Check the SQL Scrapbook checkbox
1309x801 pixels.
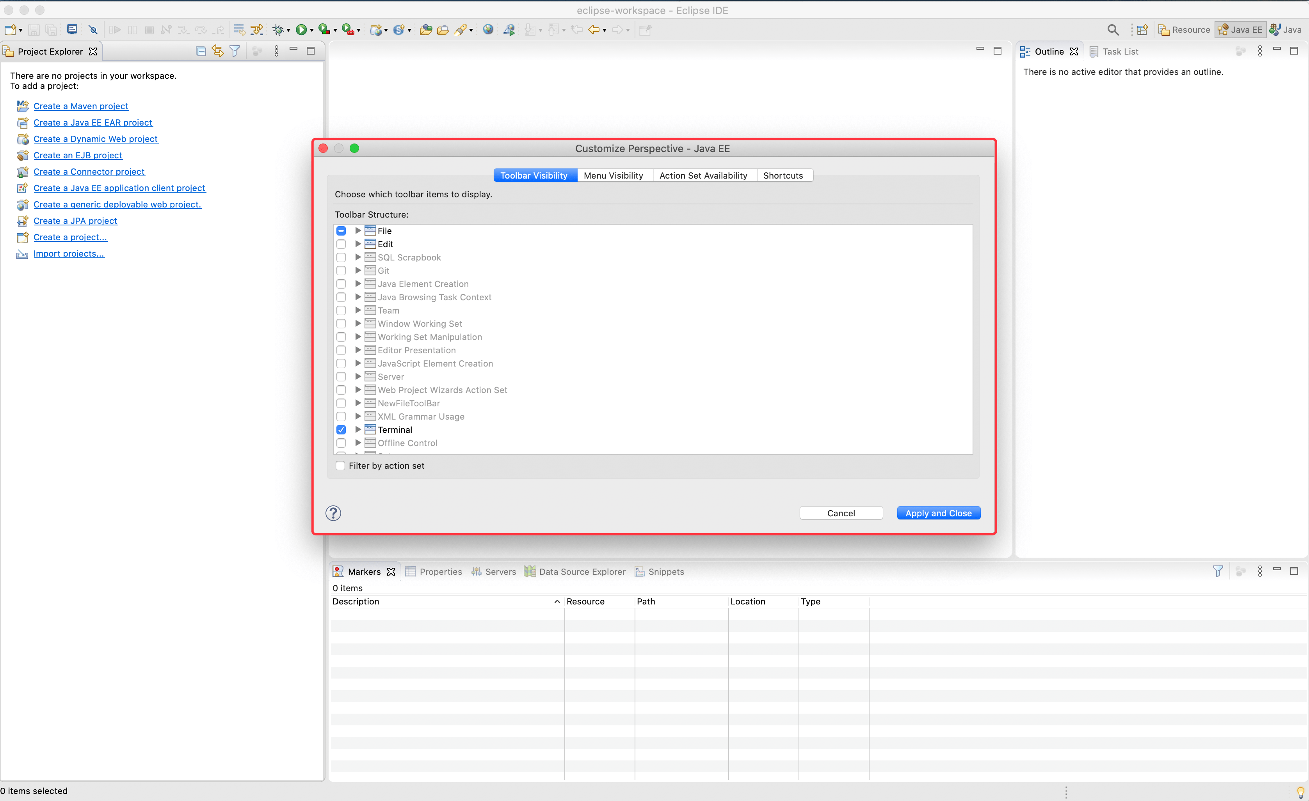click(x=341, y=257)
